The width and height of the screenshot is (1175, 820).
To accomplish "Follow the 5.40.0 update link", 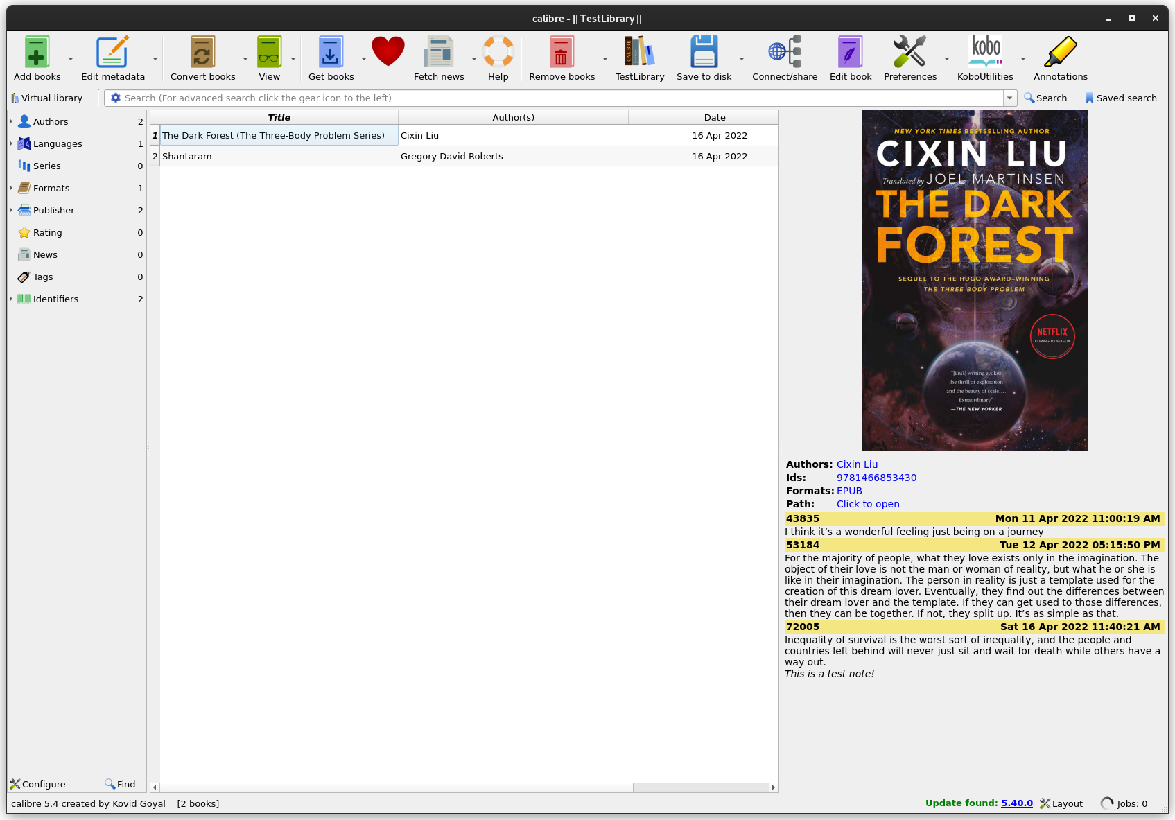I will click(x=1017, y=803).
